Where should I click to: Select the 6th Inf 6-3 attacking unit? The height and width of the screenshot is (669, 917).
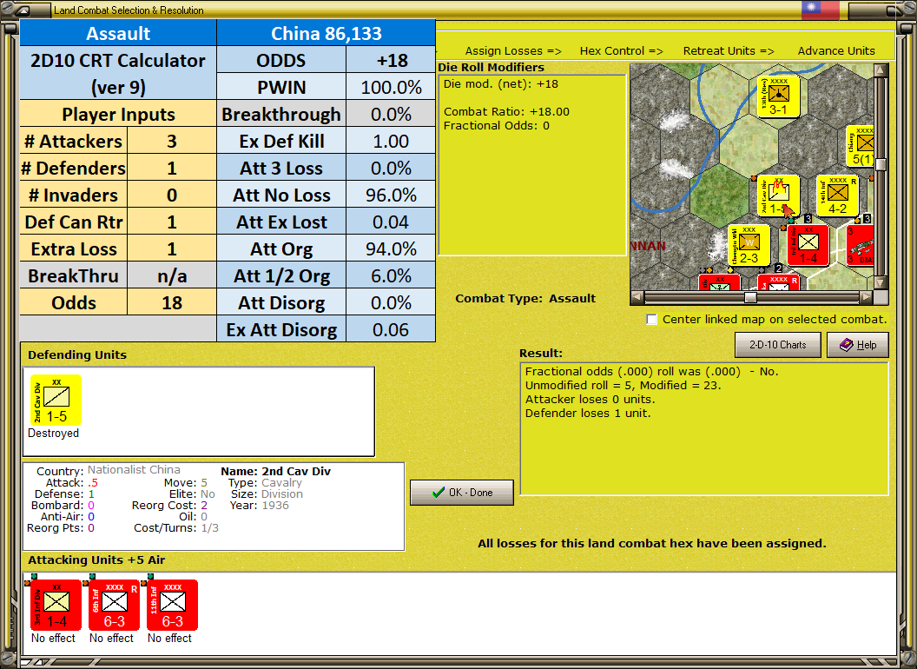114,606
